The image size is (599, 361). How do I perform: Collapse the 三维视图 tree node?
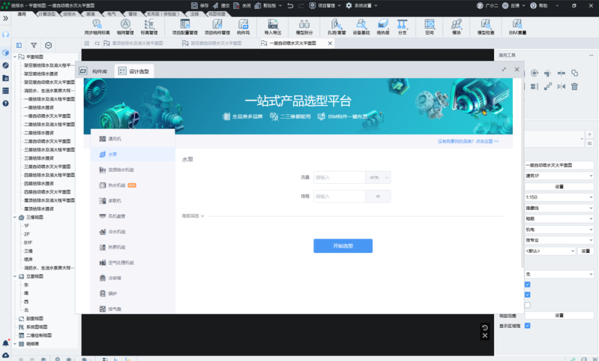[x=15, y=217]
